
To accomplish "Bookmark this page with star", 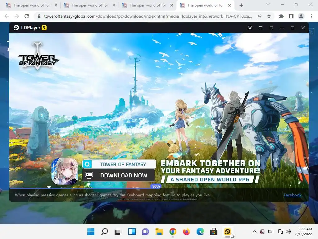I will click(269, 16).
